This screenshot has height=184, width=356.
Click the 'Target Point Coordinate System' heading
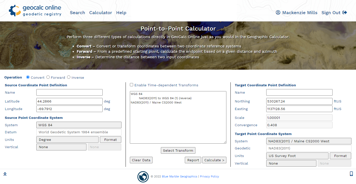(x=263, y=134)
